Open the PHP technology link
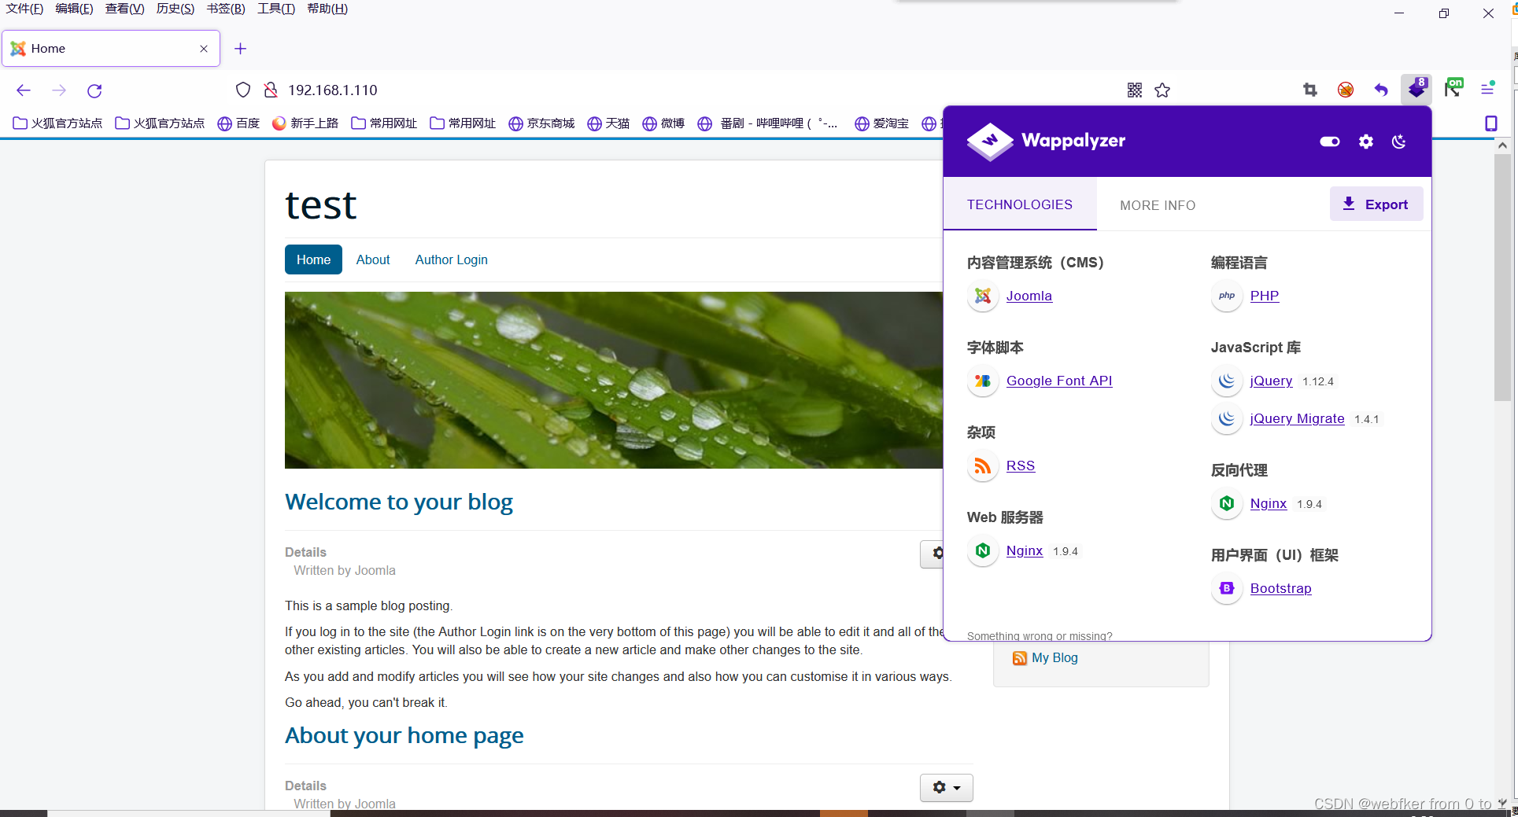1518x817 pixels. [1265, 296]
